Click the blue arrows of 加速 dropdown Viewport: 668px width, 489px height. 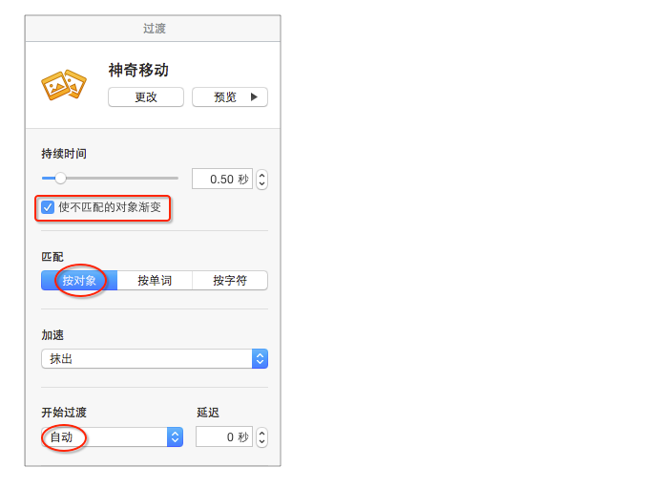click(x=260, y=359)
